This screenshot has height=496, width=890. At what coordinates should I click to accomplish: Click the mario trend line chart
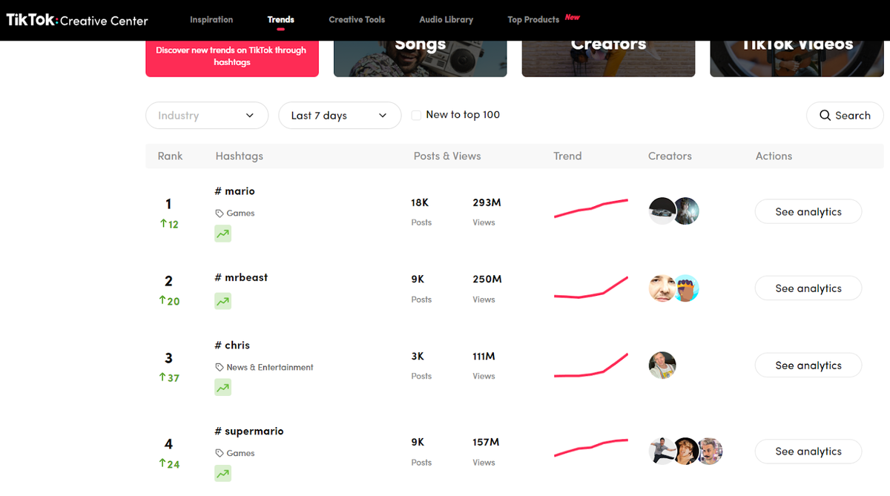[591, 208]
